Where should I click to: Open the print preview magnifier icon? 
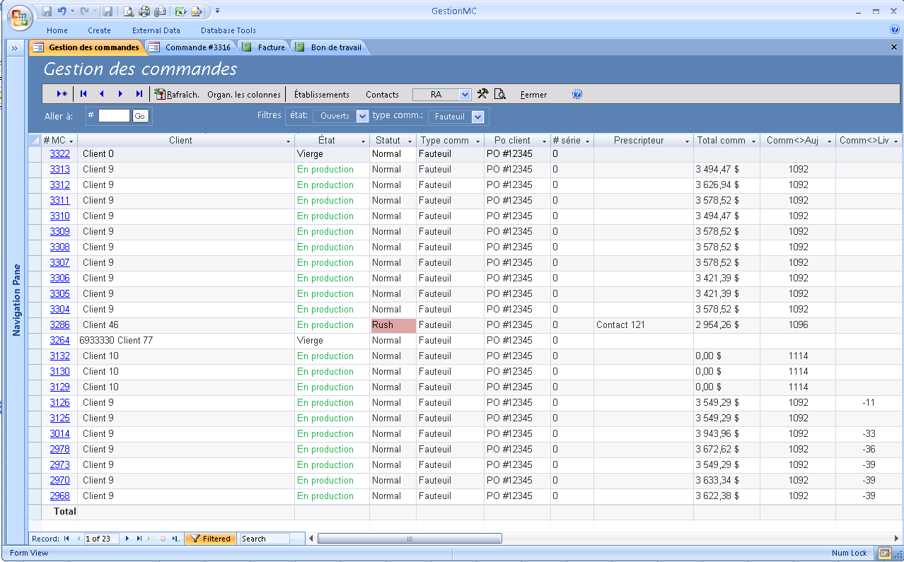(500, 94)
